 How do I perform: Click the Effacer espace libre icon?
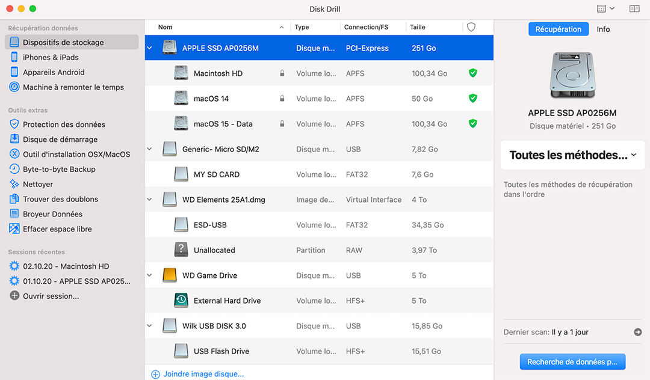coord(14,228)
